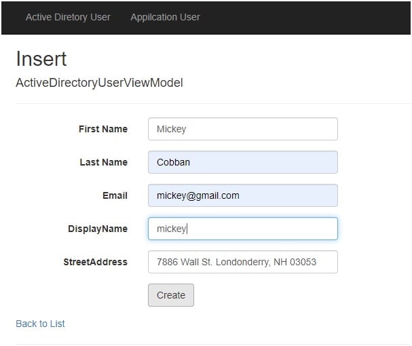Click the First Name label

point(103,129)
